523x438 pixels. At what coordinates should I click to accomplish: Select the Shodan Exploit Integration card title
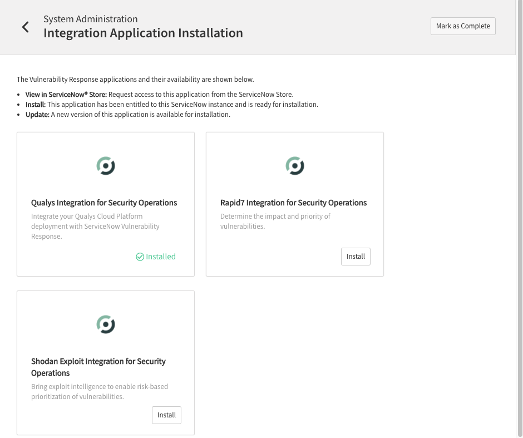98,367
